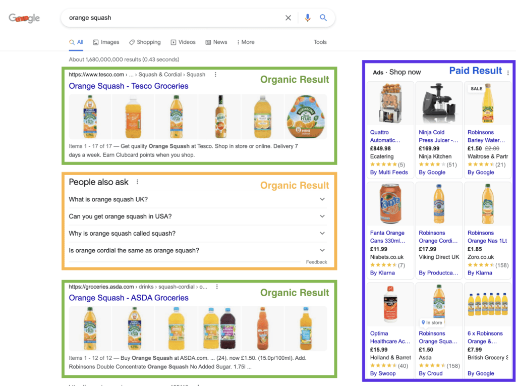The width and height of the screenshot is (516, 386).
Task: Open three-dot menu beside Tesco URL
Action: pos(215,74)
